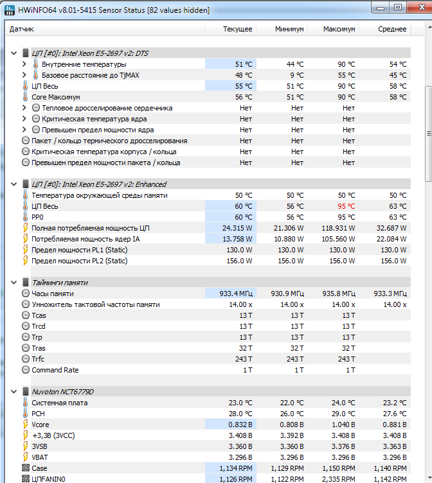Viewport: 432px width, 483px height.
Task: Click the scrollbar up arrow
Action: pos(429,28)
